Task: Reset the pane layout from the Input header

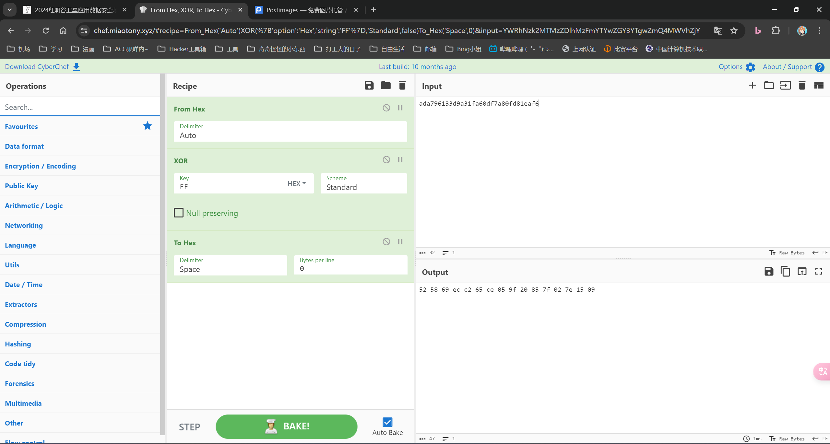Action: point(818,86)
